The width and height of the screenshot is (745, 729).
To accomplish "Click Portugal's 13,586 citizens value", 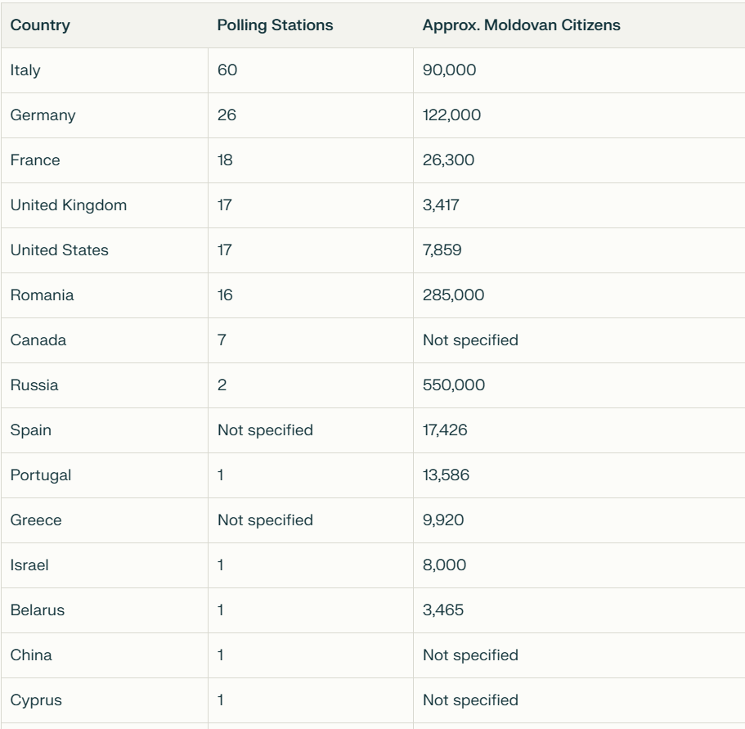I will click(447, 475).
